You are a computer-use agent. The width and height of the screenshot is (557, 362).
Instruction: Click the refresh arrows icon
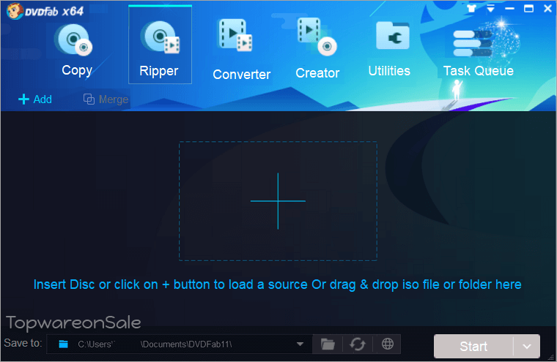click(358, 344)
